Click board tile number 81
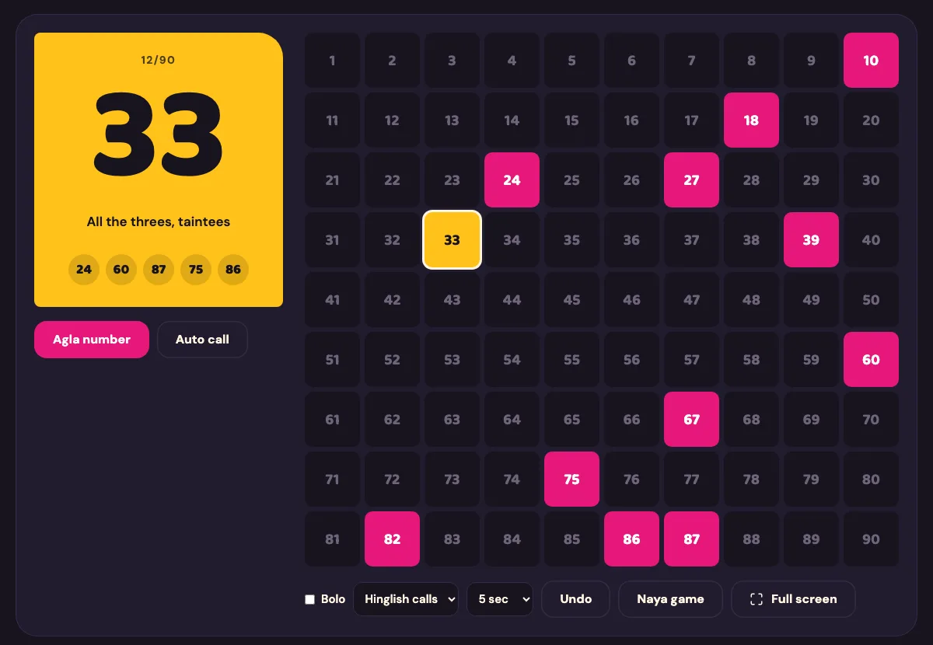The image size is (933, 645). click(332, 539)
